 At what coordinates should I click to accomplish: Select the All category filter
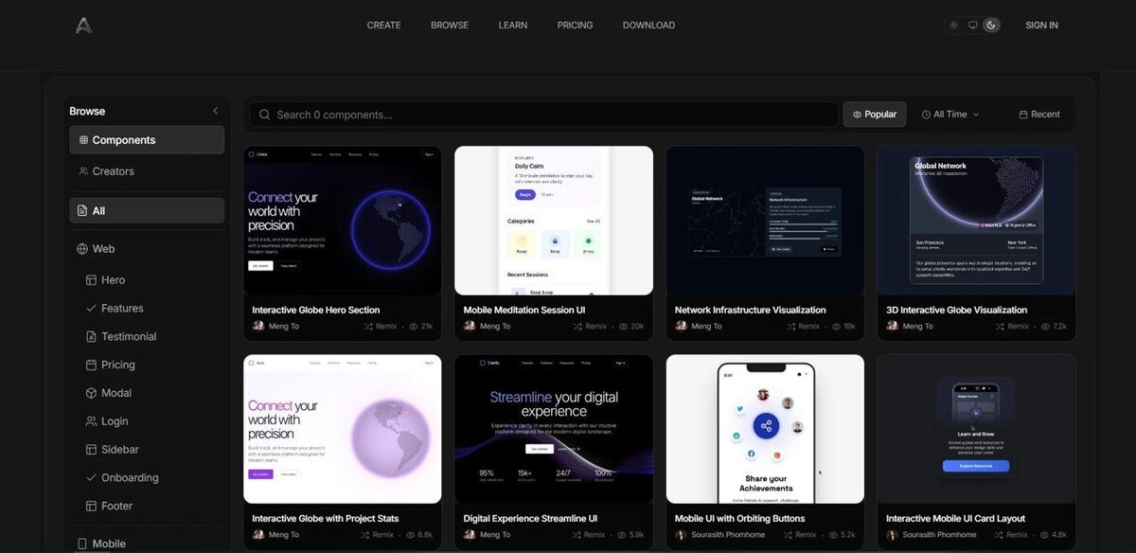[x=147, y=211]
